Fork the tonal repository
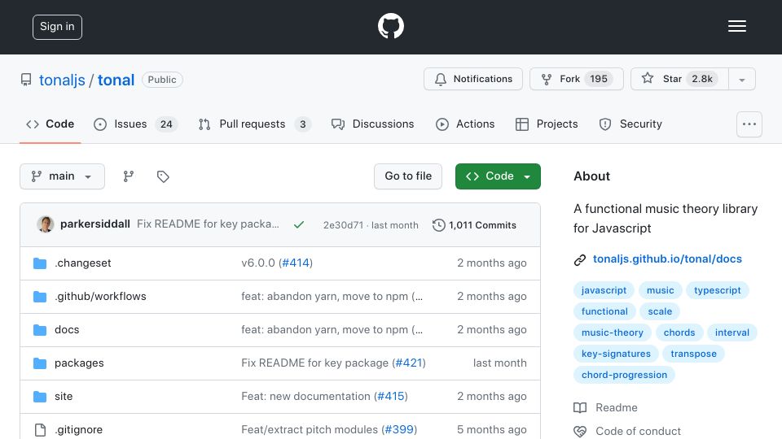This screenshot has width=782, height=439. 576,79
